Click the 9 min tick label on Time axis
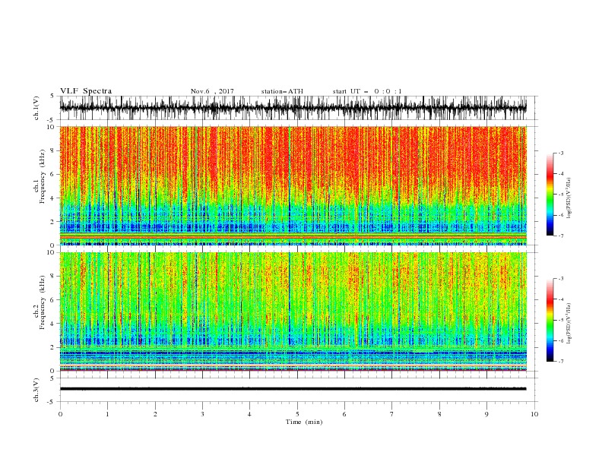 pos(486,414)
